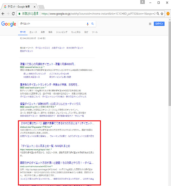The image size is (171, 186).
Task: Click the browser back arrow
Action: [x=3, y=14]
